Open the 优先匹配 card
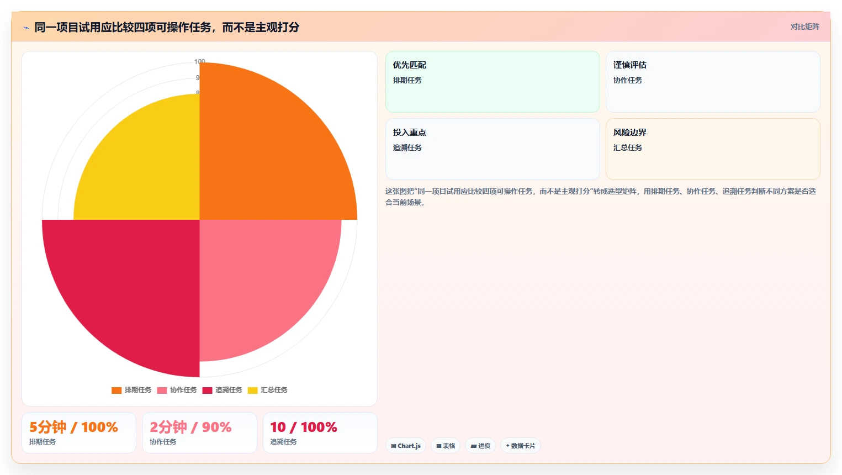This screenshot has width=842, height=475. [x=493, y=82]
